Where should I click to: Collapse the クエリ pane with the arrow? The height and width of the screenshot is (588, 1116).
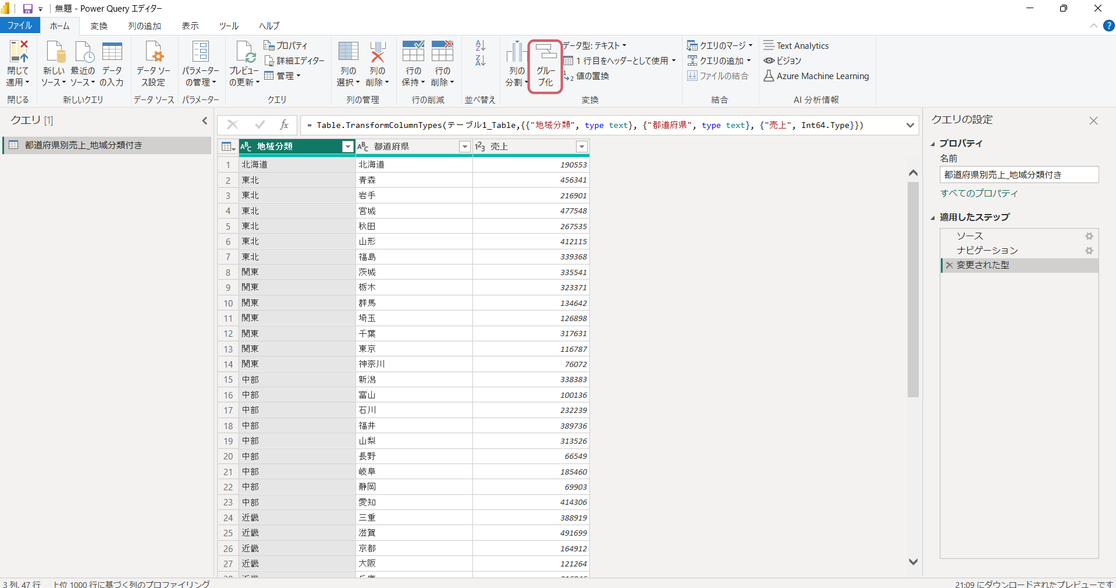click(x=205, y=120)
